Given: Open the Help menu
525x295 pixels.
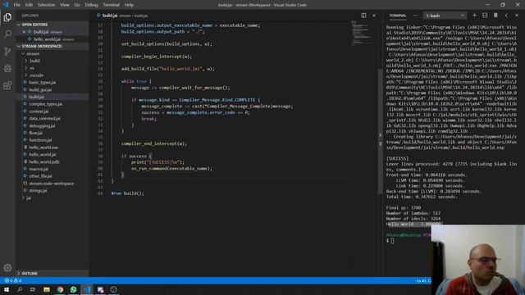Looking at the screenshot, I should click(x=129, y=5).
